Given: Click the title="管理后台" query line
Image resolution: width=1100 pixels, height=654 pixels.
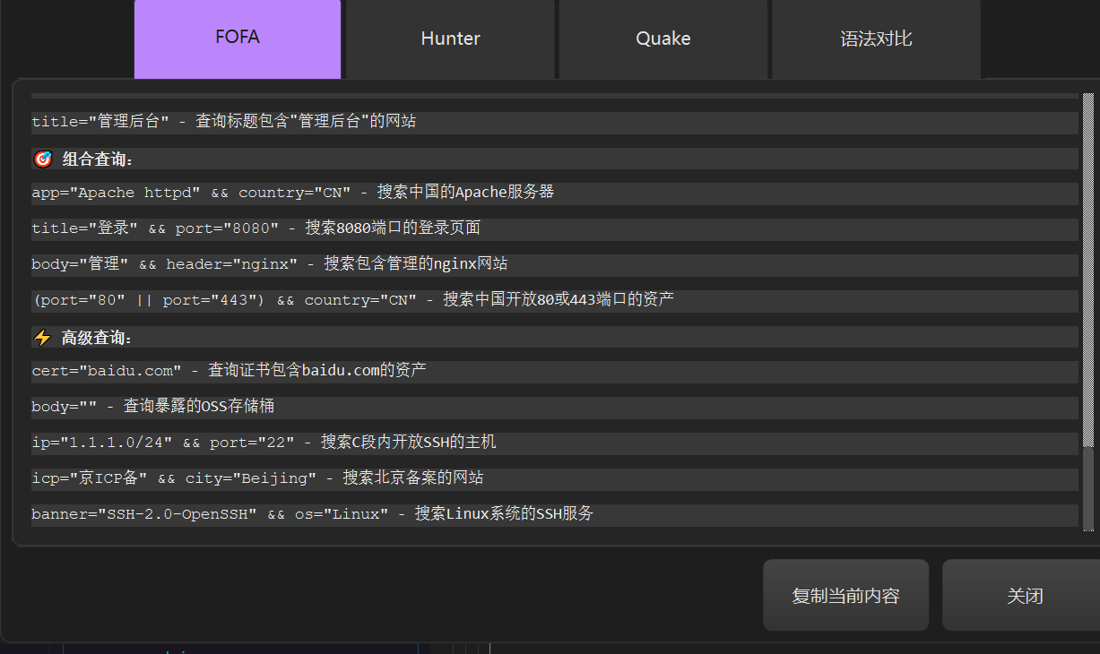Looking at the screenshot, I should coord(224,122).
